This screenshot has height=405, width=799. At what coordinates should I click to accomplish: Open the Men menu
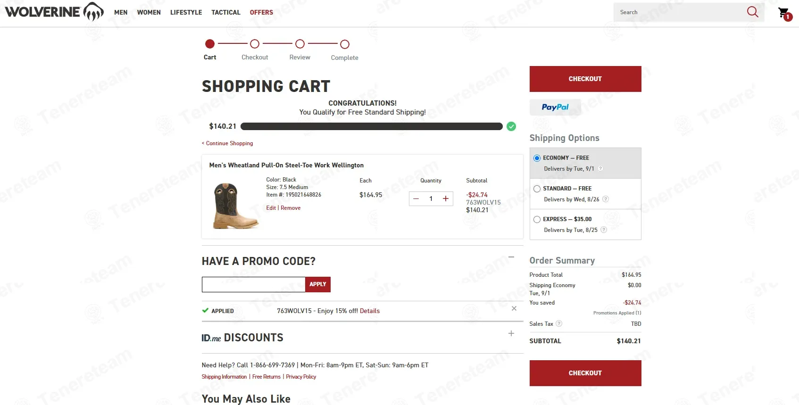[x=121, y=12]
